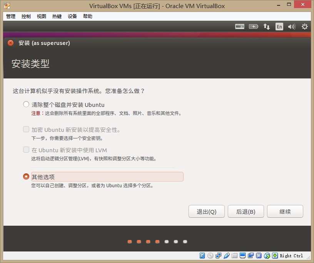
Task: Close the installer with orange X button
Action: click(x=10, y=43)
